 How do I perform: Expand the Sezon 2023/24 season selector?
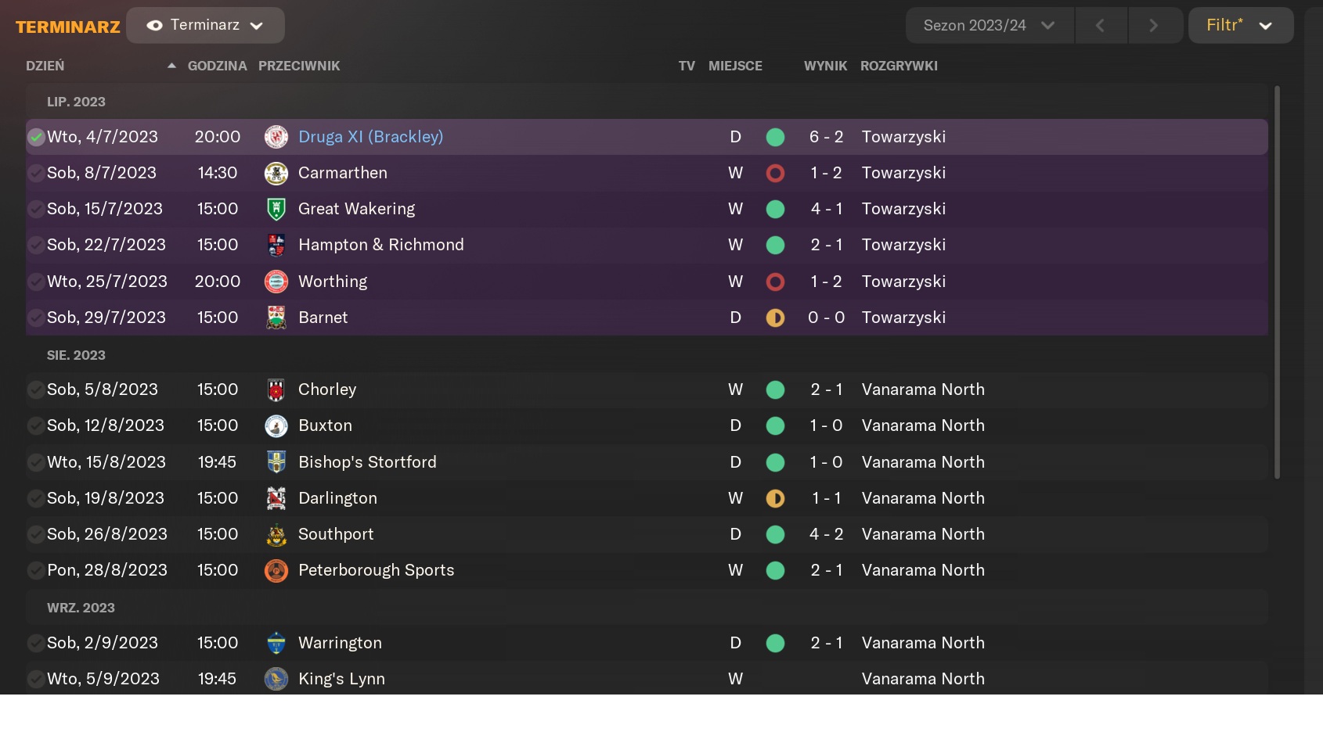pos(990,25)
